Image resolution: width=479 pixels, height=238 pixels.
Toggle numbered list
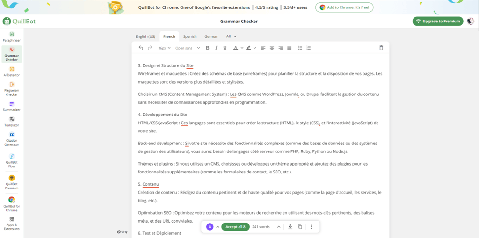click(309, 48)
